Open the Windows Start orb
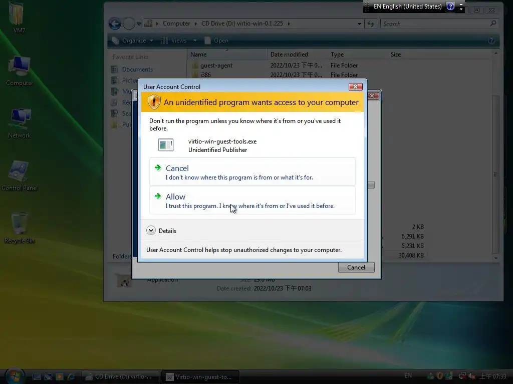Image resolution: width=513 pixels, height=384 pixels. coord(15,376)
